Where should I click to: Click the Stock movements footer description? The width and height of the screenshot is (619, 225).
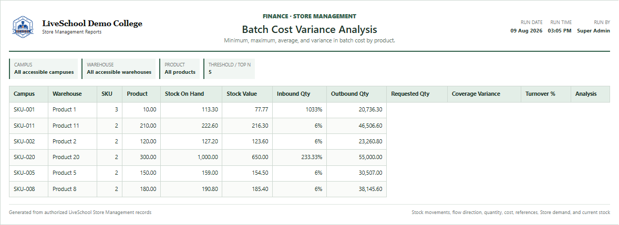click(x=511, y=212)
